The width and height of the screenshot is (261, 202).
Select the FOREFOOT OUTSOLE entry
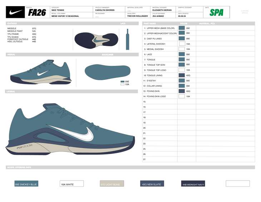pyautogui.click(x=18, y=39)
